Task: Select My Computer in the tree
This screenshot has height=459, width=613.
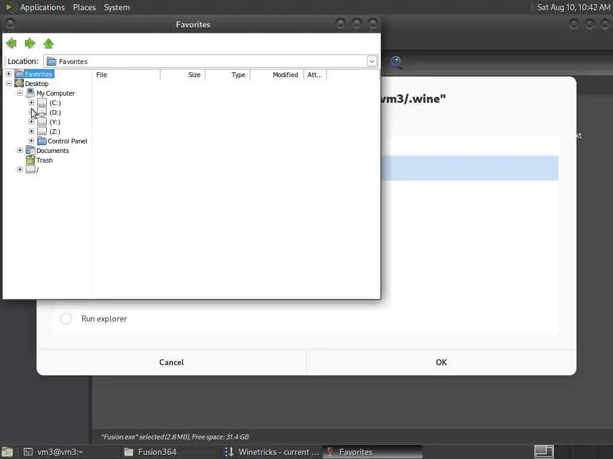Action: [56, 93]
